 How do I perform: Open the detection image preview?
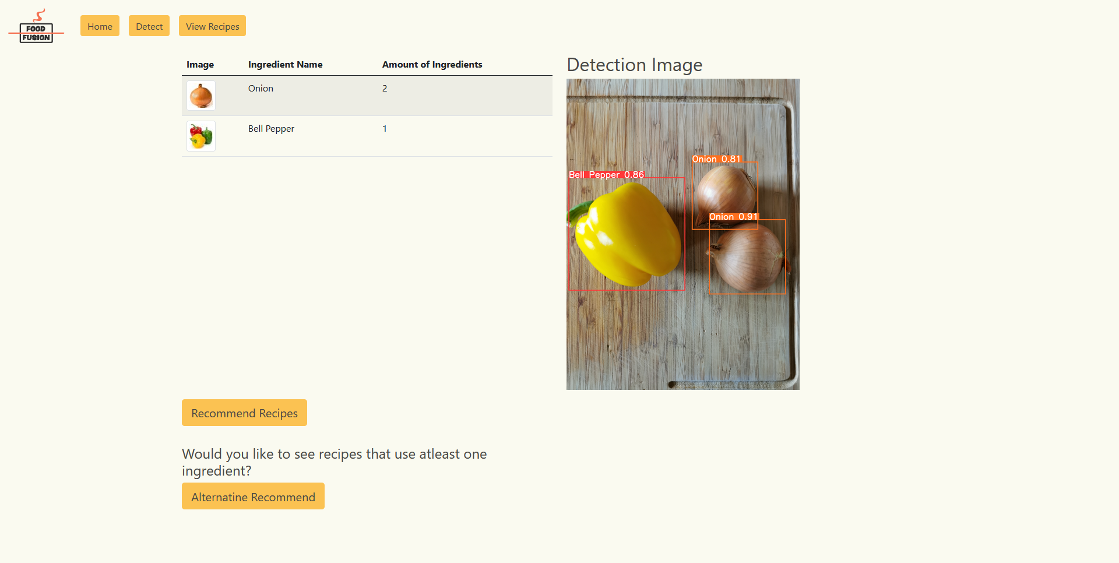pos(682,234)
